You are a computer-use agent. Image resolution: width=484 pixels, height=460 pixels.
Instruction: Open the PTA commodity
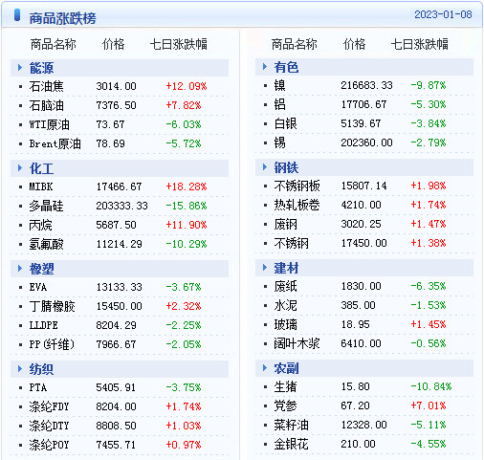pyautogui.click(x=38, y=387)
